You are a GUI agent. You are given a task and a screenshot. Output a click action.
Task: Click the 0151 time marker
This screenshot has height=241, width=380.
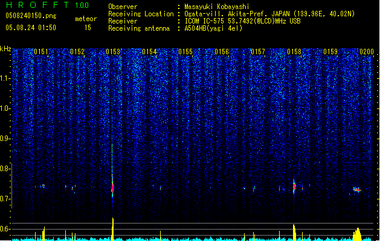(41, 51)
